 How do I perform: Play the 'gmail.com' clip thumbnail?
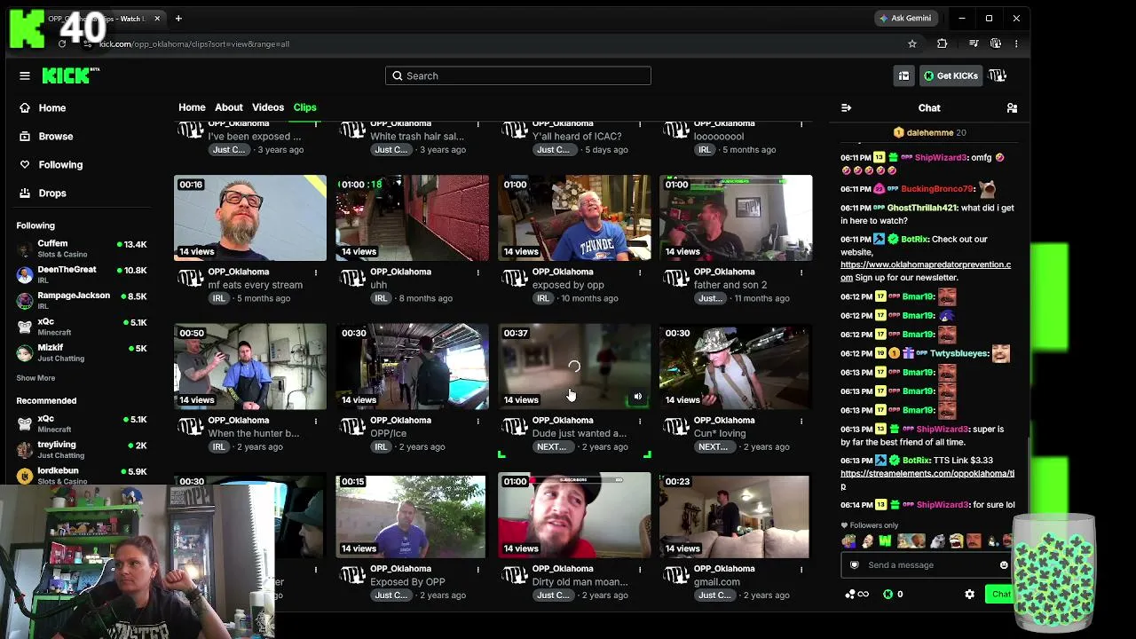point(735,516)
